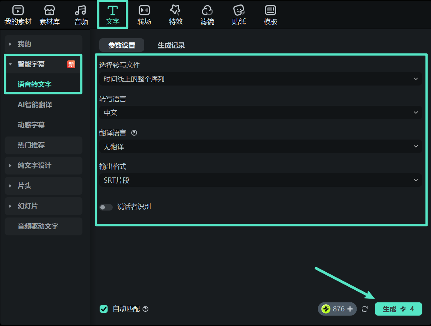Open the 滤镜 filters panel
Viewport: 431px width, 326px height.
point(207,15)
